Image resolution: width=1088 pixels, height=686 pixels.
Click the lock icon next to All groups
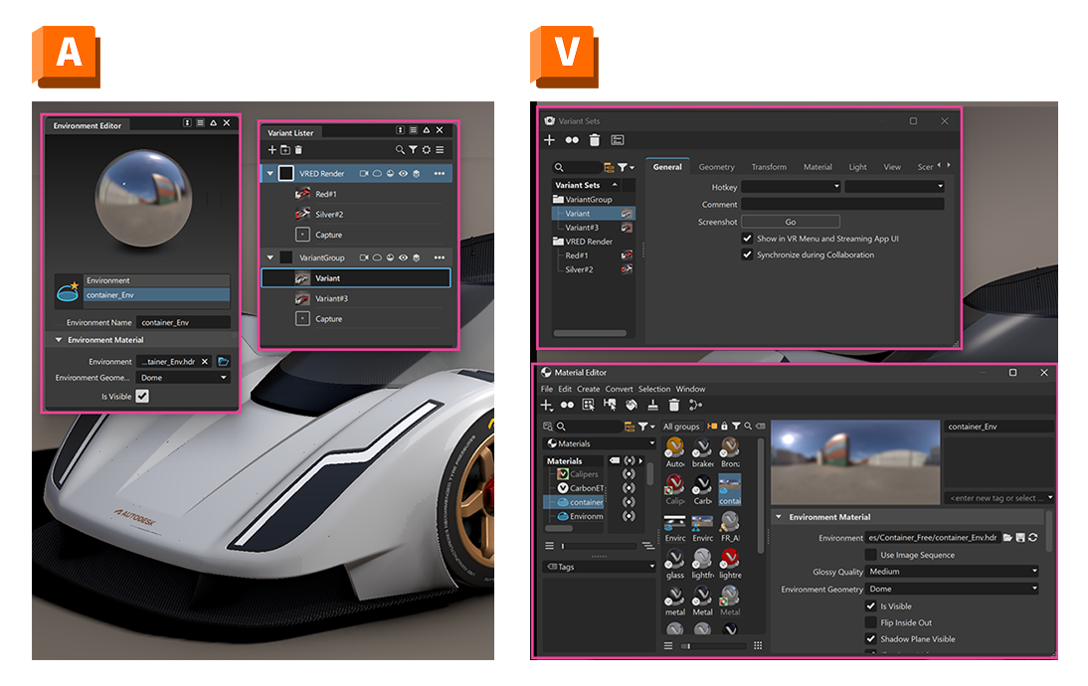(x=724, y=426)
